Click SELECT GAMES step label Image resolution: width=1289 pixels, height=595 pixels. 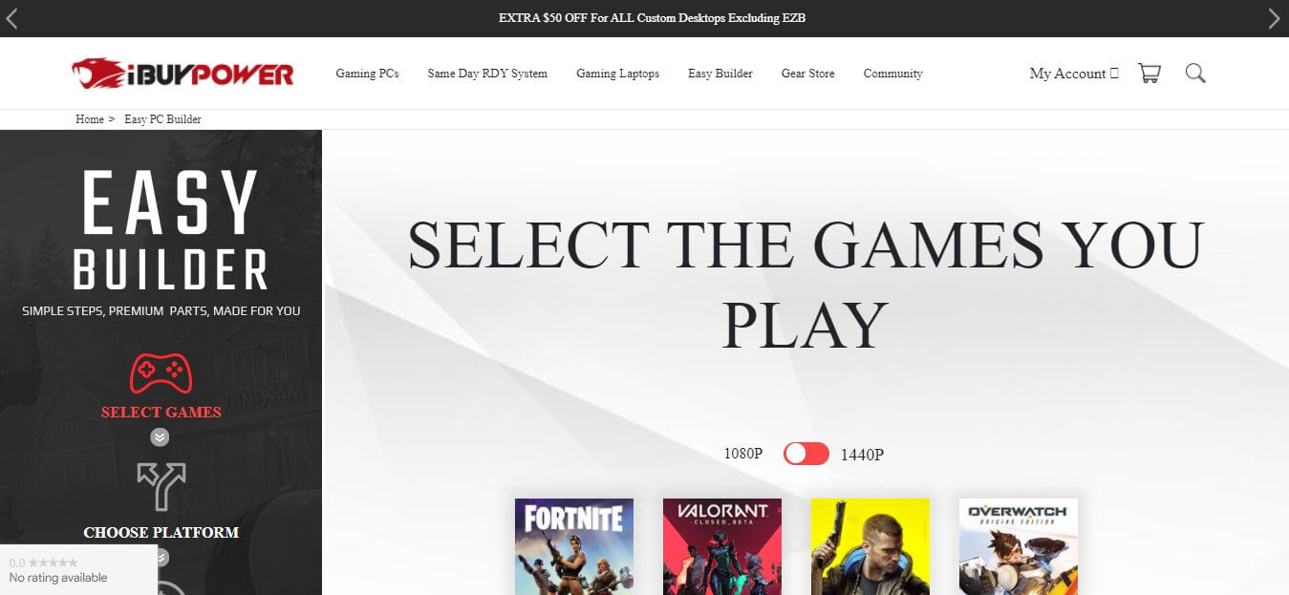[x=161, y=413]
